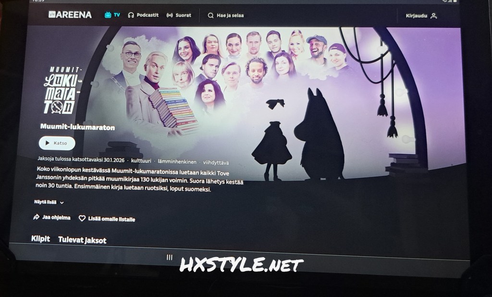Click the Yle Areena logo
This screenshot has width=492, height=297.
pyautogui.click(x=70, y=15)
